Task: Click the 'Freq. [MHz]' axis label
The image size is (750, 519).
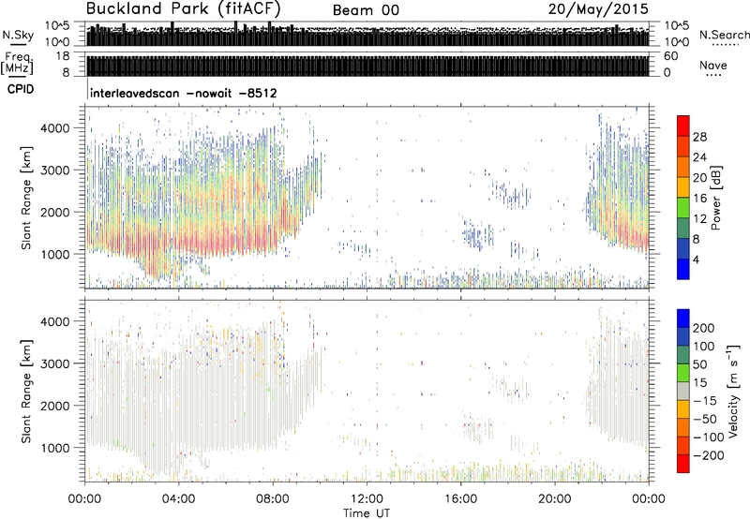Action: [18, 64]
